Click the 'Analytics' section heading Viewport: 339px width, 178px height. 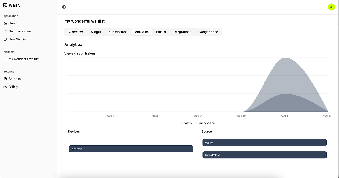click(x=73, y=44)
